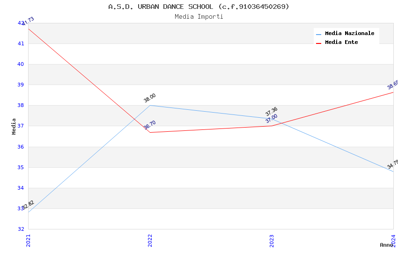Click the 2021 x-axis year label
The width and height of the screenshot is (398, 257).
click(x=28, y=240)
